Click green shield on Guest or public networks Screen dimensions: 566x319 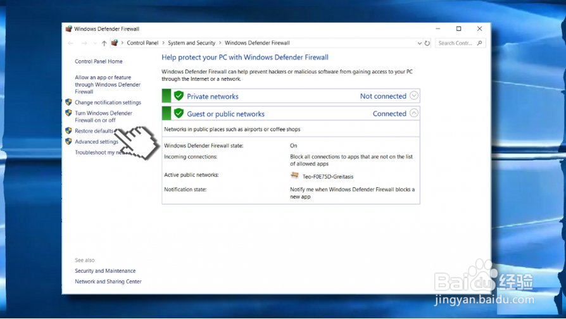click(x=179, y=113)
